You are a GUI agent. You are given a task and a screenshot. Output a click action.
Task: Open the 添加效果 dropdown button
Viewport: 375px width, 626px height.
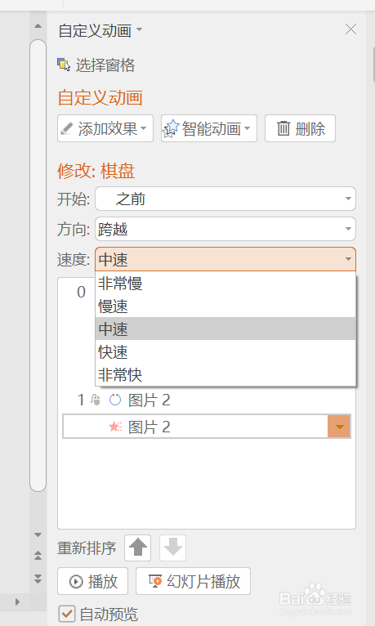(x=105, y=128)
